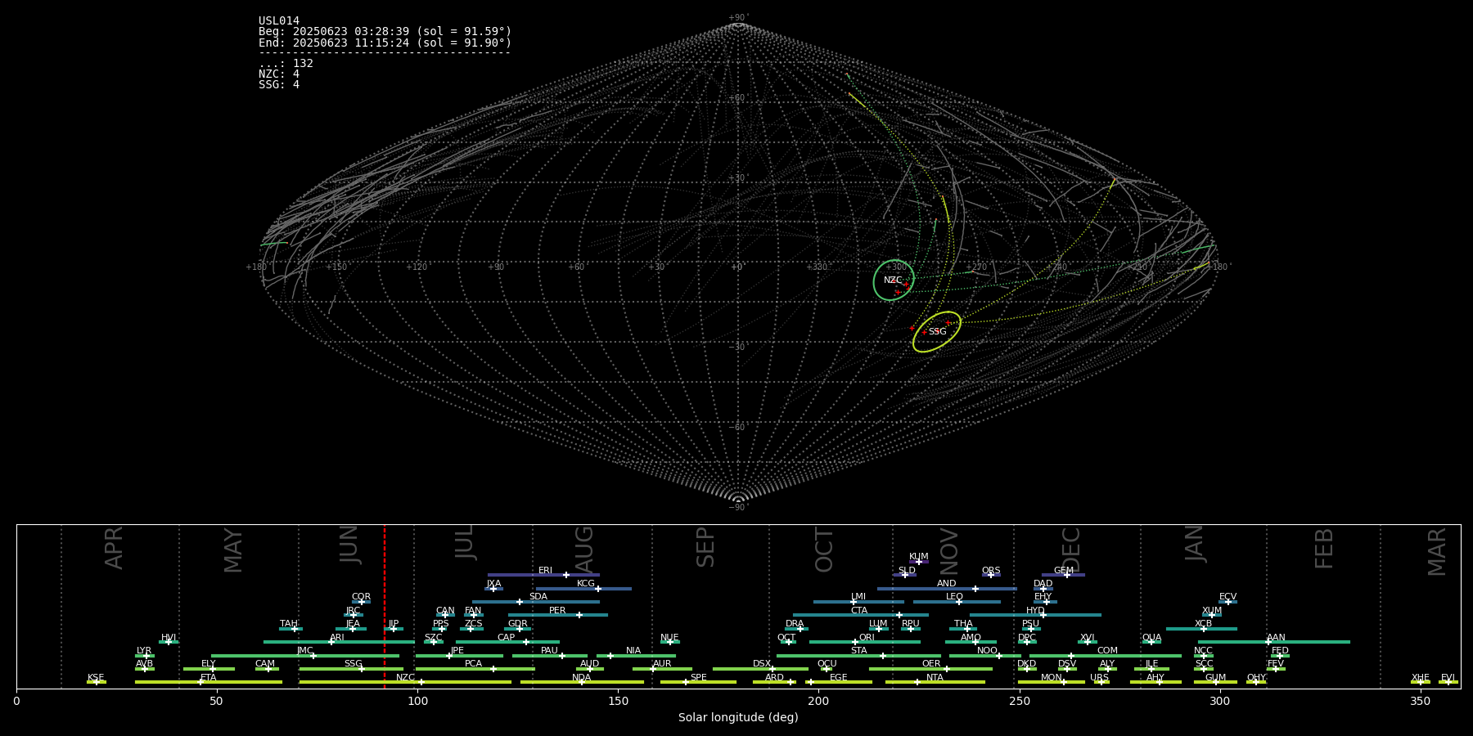The width and height of the screenshot is (1473, 736).
Task: Click the ARI shower label
Action: point(337,638)
